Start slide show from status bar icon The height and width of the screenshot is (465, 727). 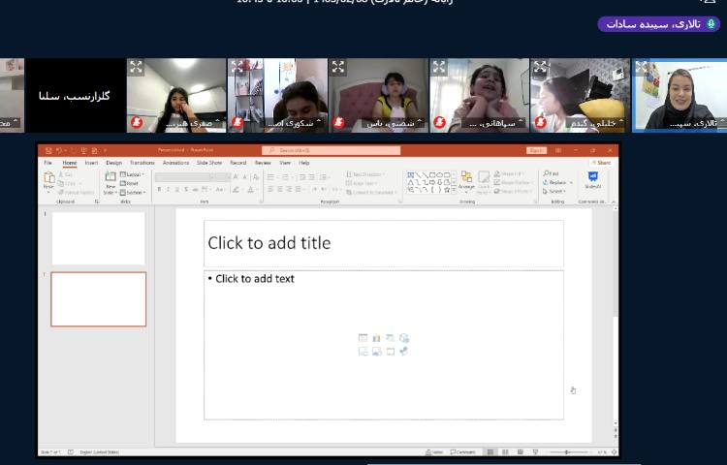pyautogui.click(x=535, y=452)
